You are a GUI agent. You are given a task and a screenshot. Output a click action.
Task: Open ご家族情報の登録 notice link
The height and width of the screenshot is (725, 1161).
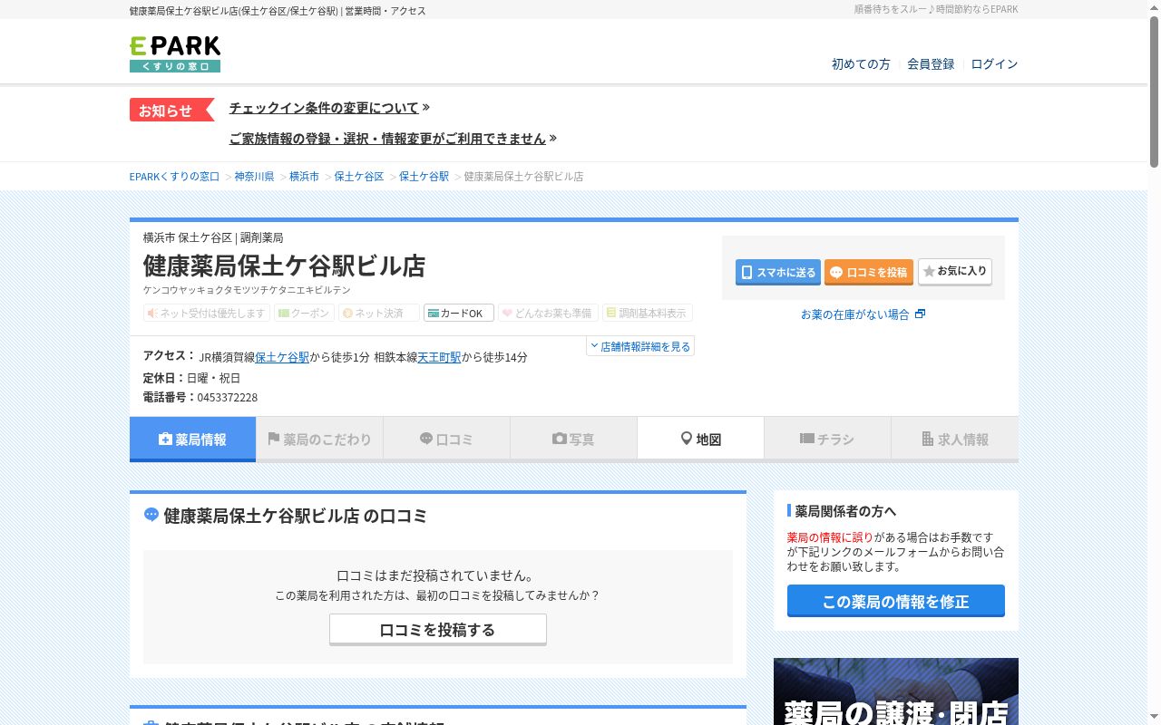(x=393, y=139)
